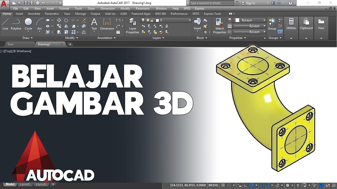Viewport: 337px width, 189px height.
Task: Click the Erase tool icon
Action: (x=84, y=20)
